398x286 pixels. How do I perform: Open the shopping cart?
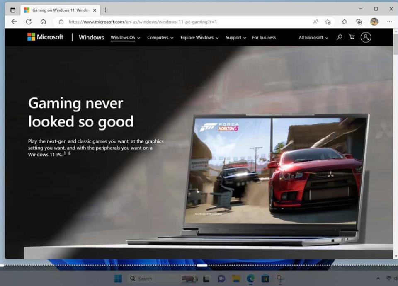pos(352,37)
